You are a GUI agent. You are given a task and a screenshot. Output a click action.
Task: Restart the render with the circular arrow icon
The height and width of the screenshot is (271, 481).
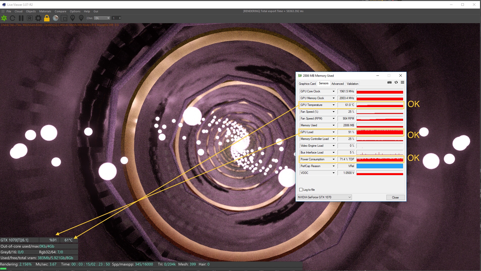pyautogui.click(x=12, y=18)
